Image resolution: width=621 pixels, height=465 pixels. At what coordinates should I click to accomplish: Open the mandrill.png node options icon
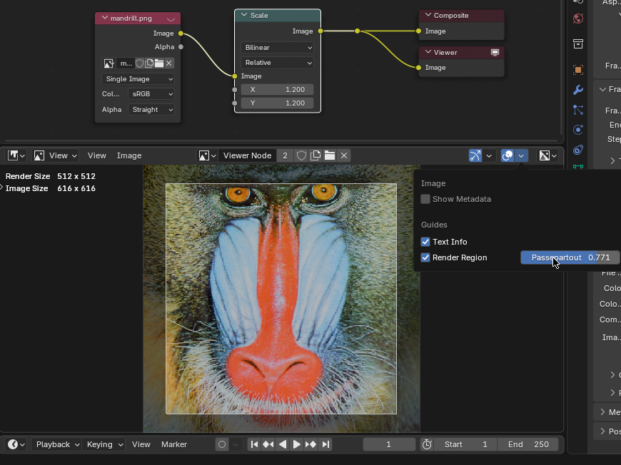171,19
